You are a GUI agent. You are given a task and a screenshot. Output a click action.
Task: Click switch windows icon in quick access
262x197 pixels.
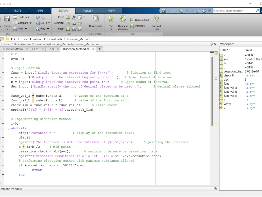tap(198, 11)
